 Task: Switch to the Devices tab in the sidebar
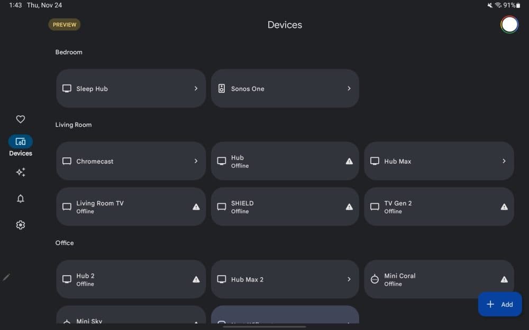point(20,142)
